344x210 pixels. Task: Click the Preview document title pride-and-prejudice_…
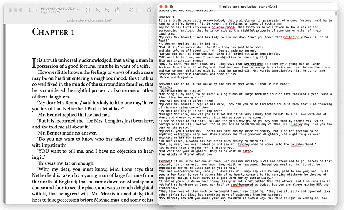tap(60, 8)
